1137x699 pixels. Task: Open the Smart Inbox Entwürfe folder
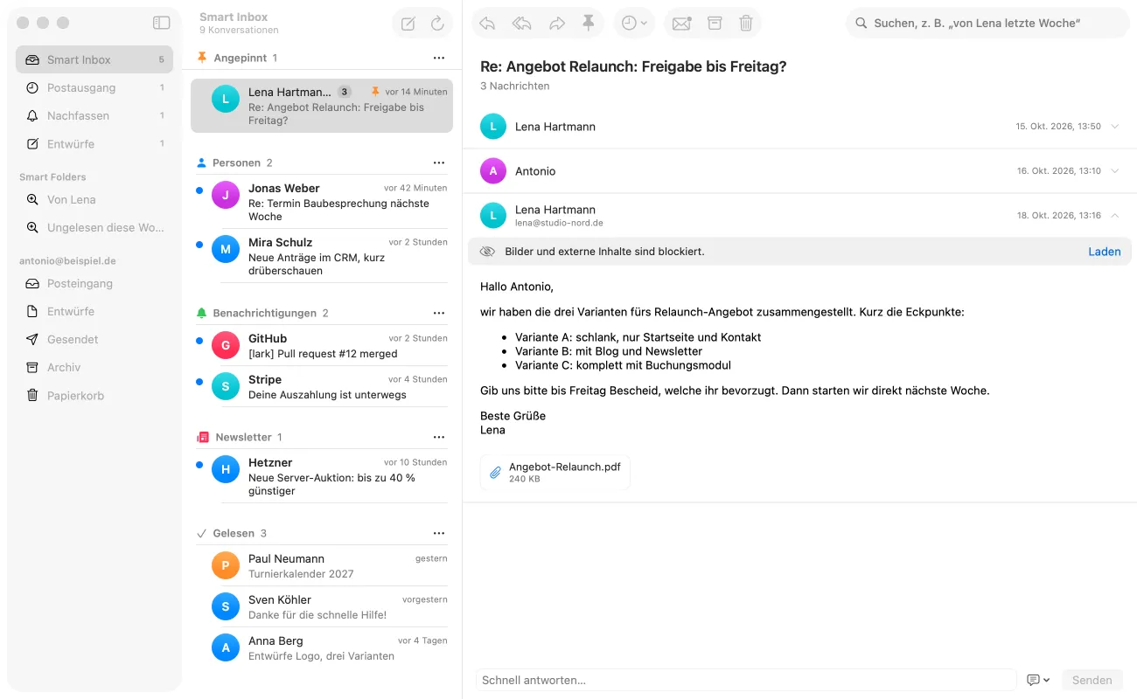click(x=94, y=143)
